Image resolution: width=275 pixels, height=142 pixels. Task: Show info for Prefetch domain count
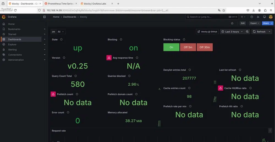136,94
